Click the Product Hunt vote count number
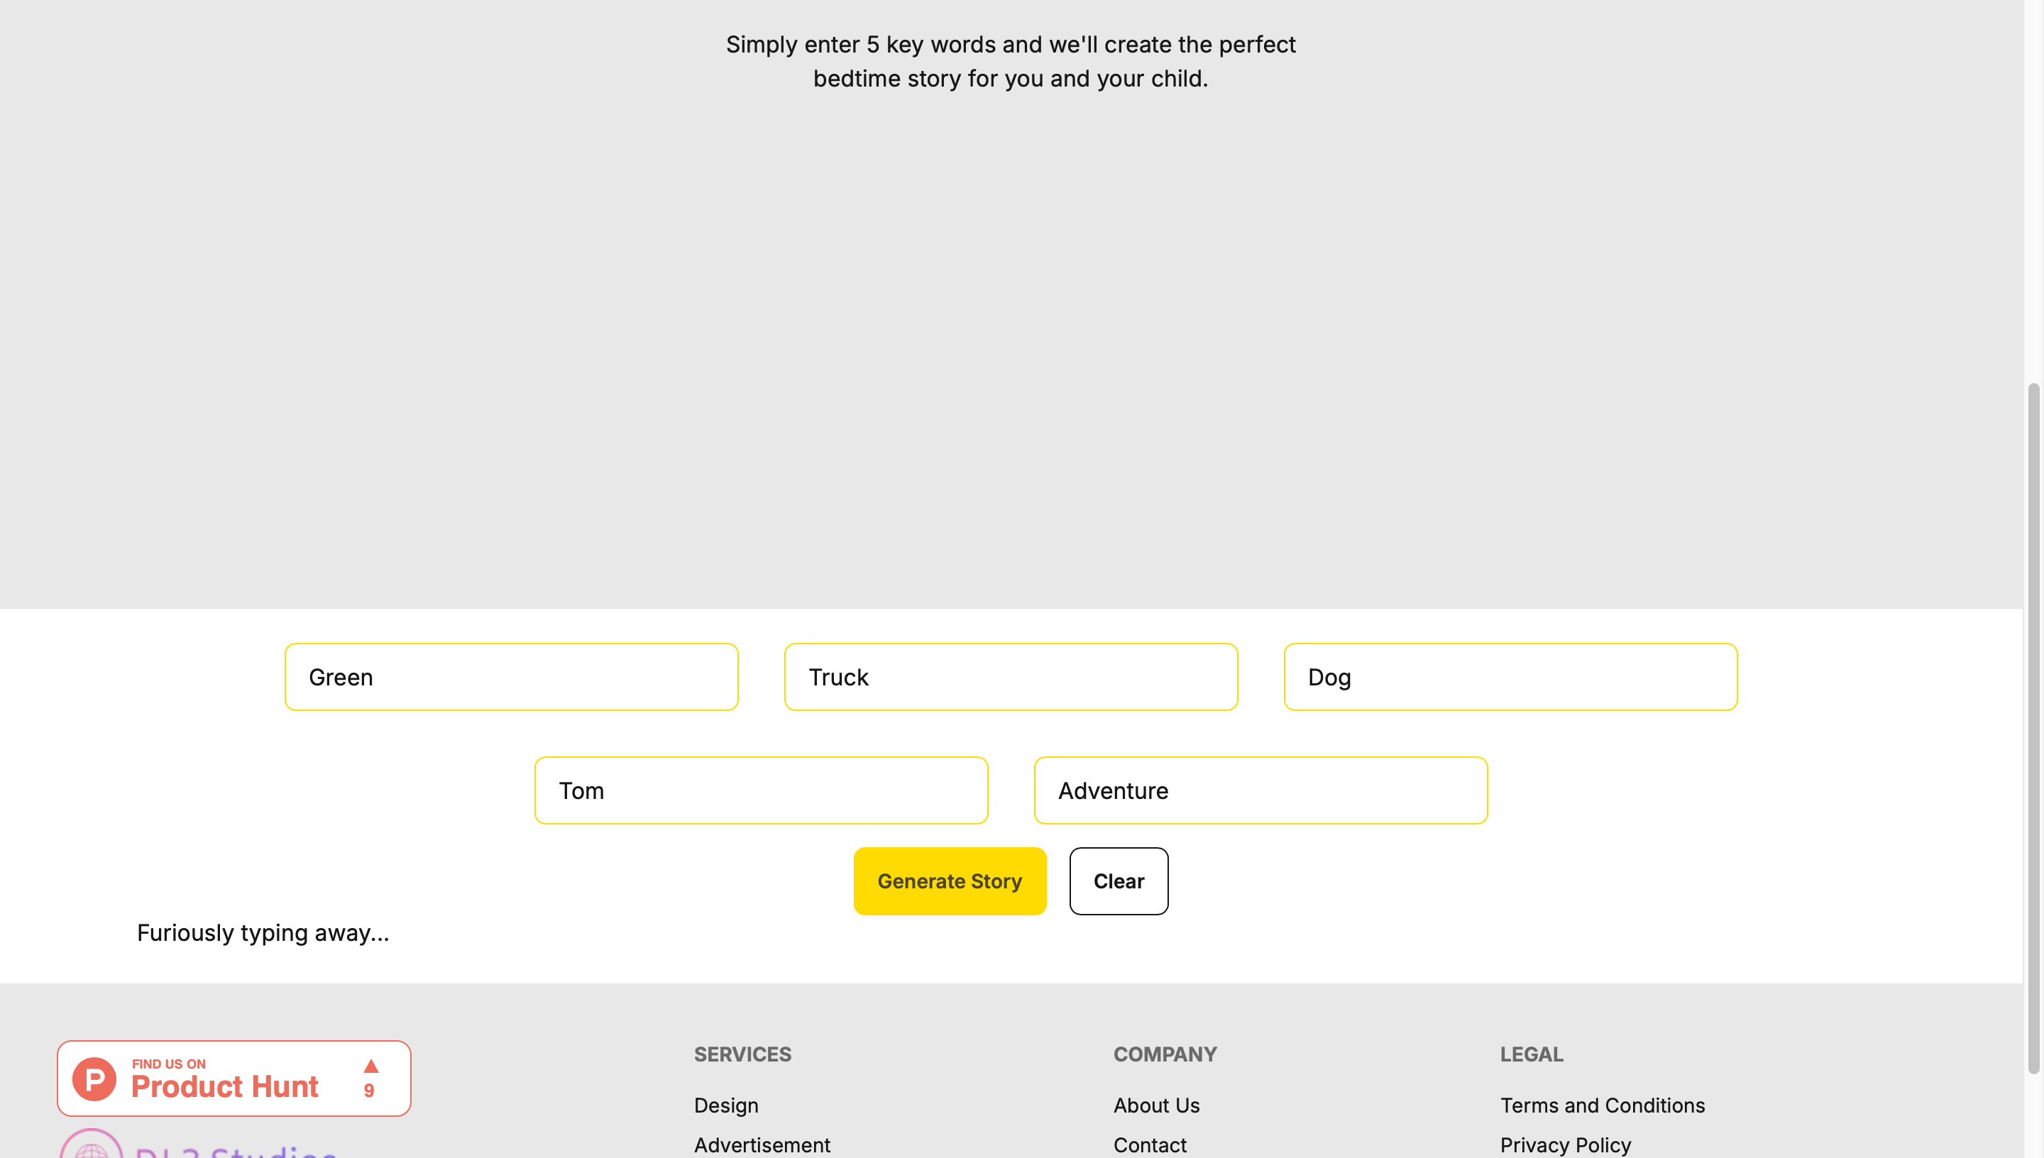 (x=369, y=1091)
